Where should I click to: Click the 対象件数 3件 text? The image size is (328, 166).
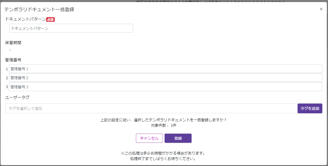(x=164, y=125)
